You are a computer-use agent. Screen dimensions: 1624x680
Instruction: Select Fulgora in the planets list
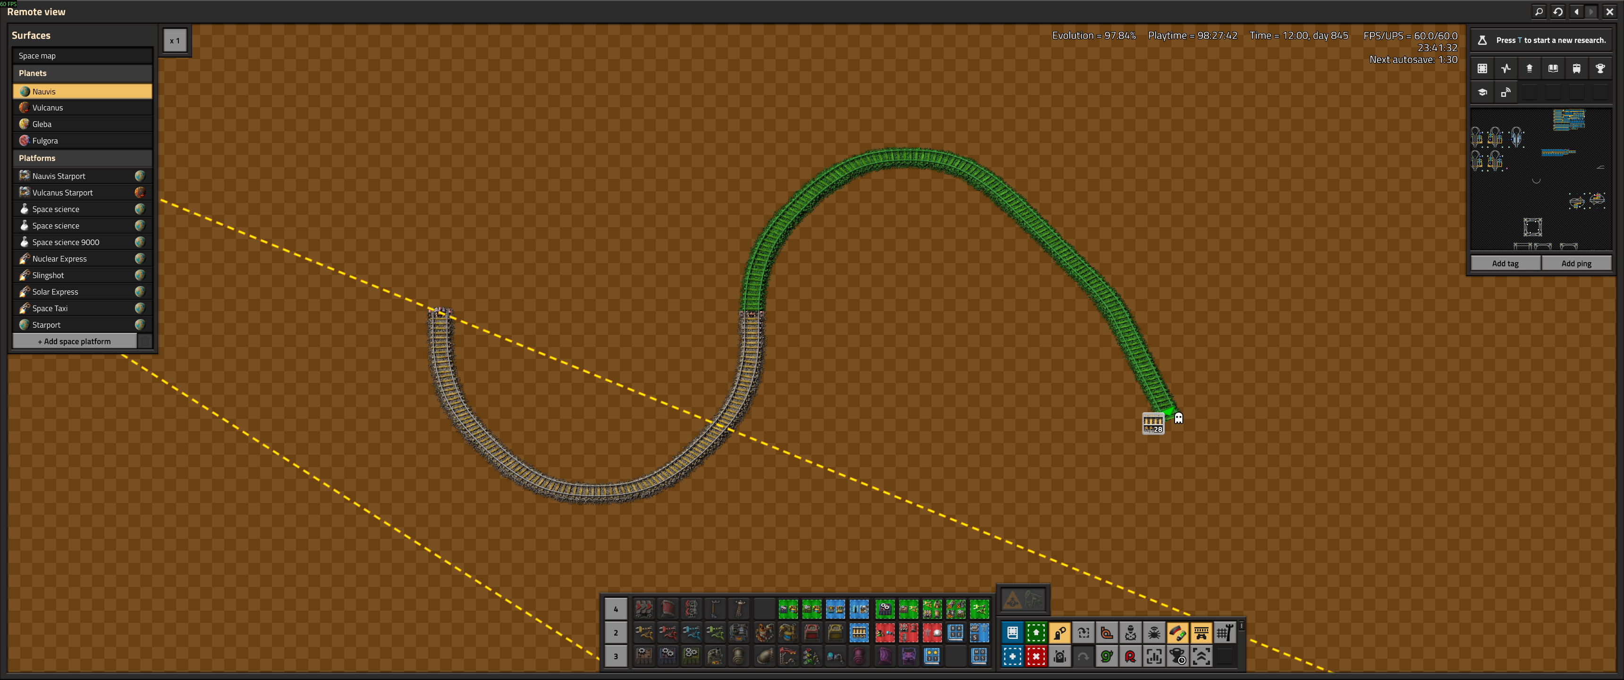coord(82,140)
